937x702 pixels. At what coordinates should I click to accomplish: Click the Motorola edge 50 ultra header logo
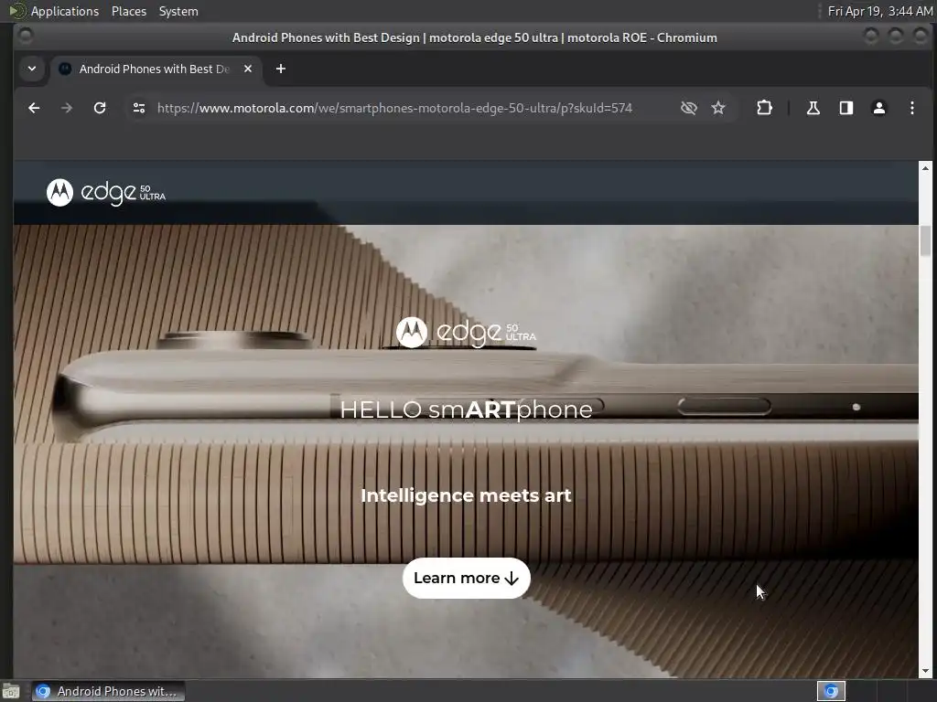[x=106, y=192]
